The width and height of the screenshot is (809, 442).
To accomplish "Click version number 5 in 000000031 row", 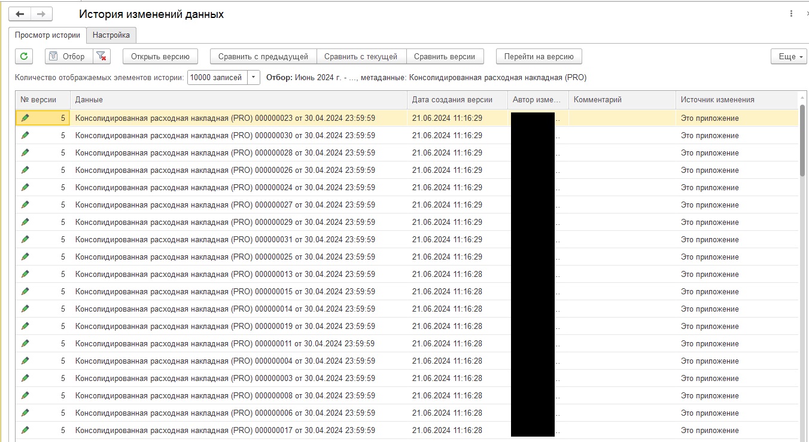I will pos(63,239).
